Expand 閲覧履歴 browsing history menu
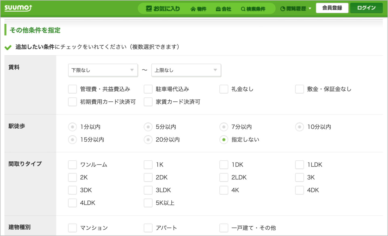Image resolution: width=388 pixels, height=236 pixels. (x=296, y=9)
